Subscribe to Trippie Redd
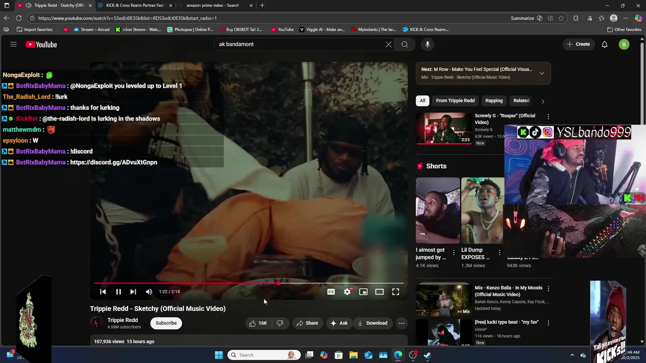Viewport: 646px width, 363px height. point(166,323)
